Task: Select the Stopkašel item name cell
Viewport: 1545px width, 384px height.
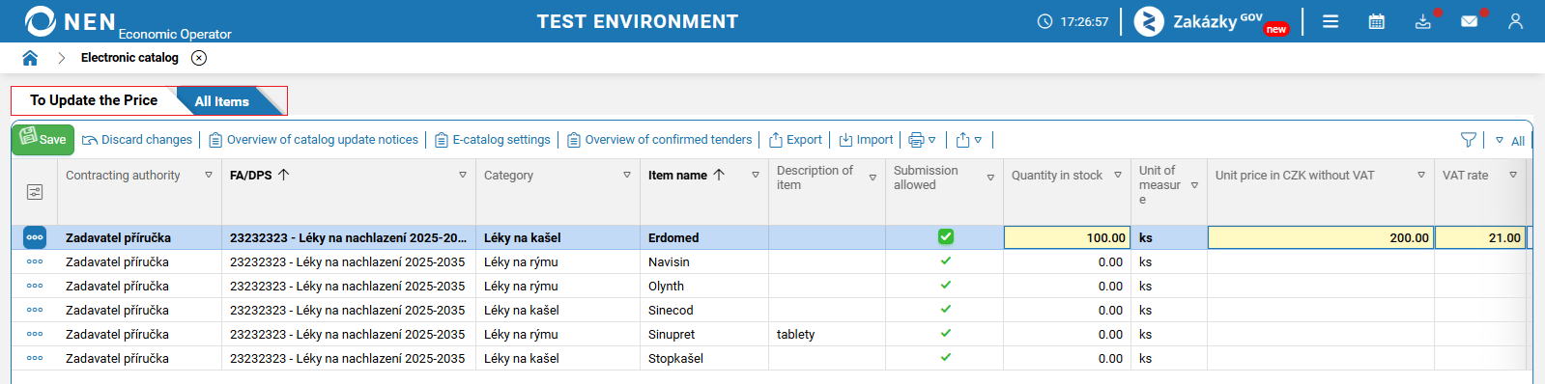Action: (704, 358)
